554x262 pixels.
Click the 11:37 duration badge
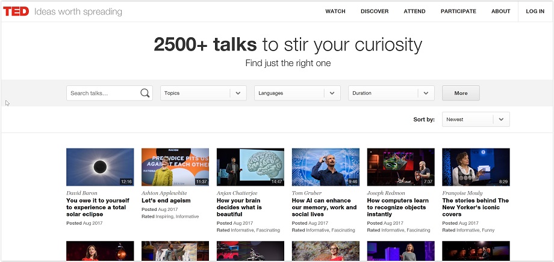pos(201,181)
